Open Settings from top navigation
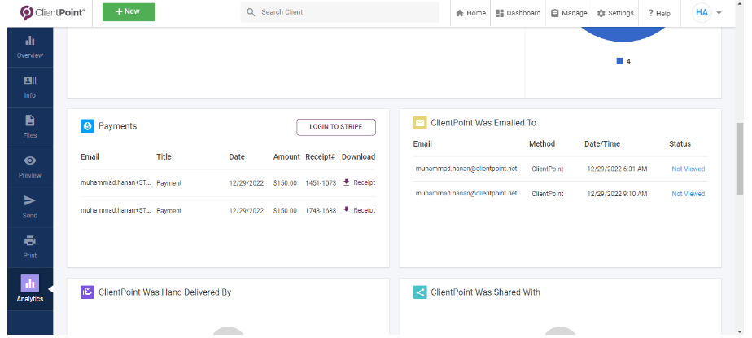Image resolution: width=752 pixels, height=338 pixels. point(615,13)
